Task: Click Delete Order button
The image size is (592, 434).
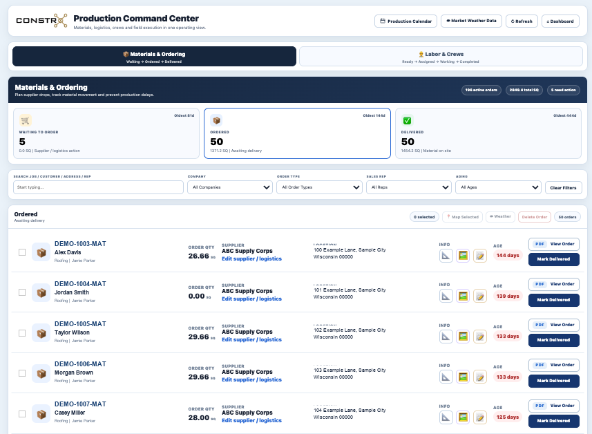Action: click(534, 217)
